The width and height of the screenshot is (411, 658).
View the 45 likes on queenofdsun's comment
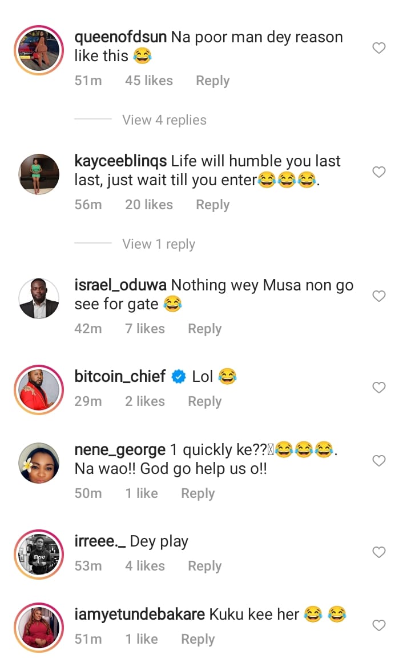point(149,81)
